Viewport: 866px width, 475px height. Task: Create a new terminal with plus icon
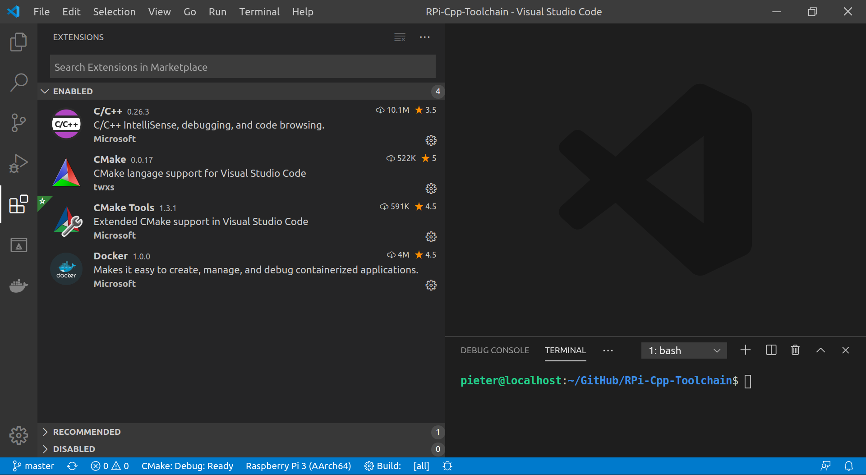click(x=746, y=350)
